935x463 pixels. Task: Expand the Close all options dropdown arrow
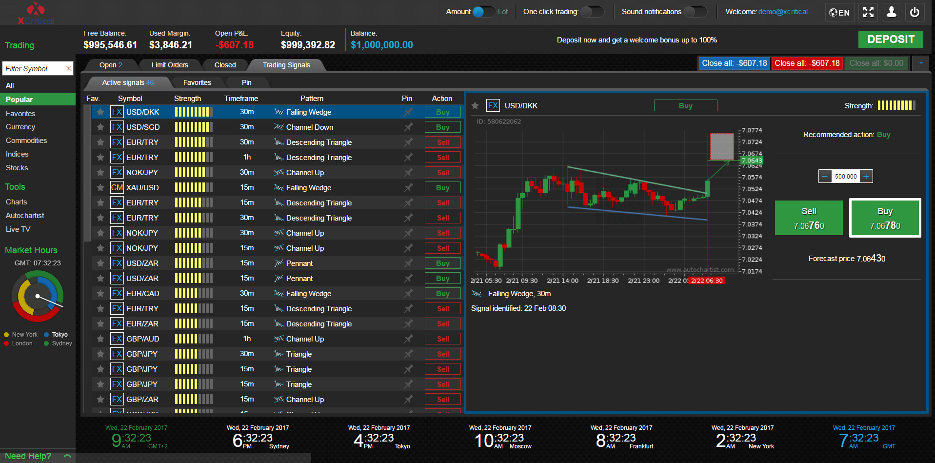pos(921,63)
